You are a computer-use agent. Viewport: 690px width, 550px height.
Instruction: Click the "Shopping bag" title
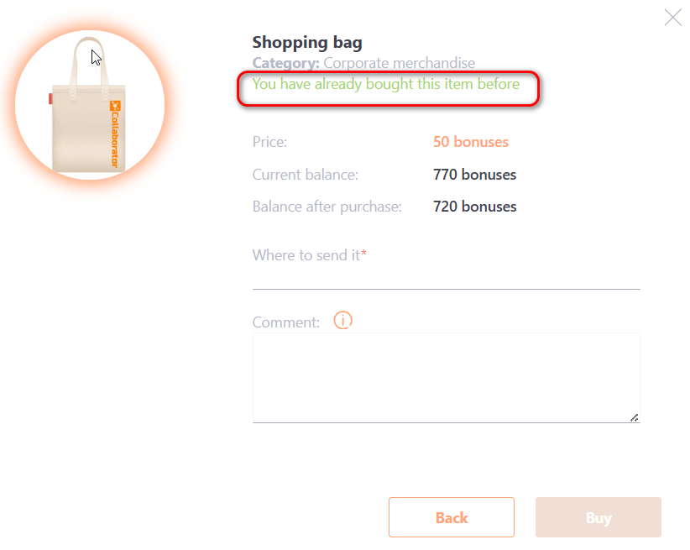click(307, 42)
